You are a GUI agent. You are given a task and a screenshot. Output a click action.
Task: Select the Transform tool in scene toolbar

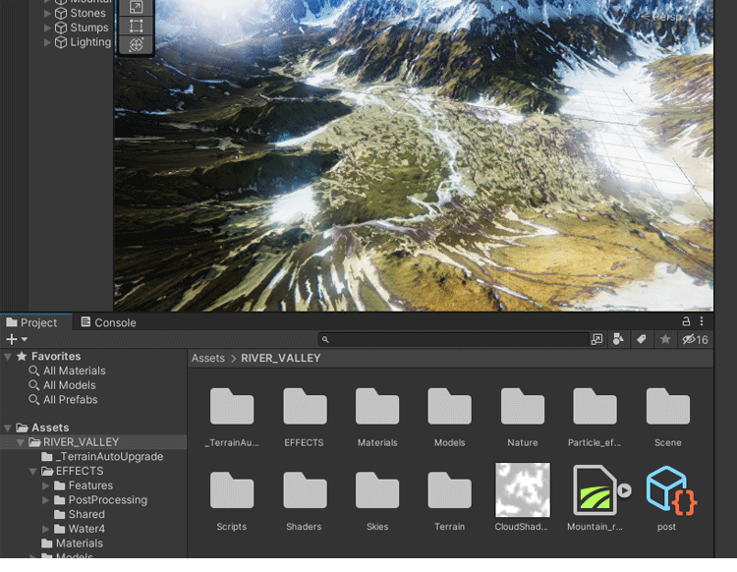137,45
